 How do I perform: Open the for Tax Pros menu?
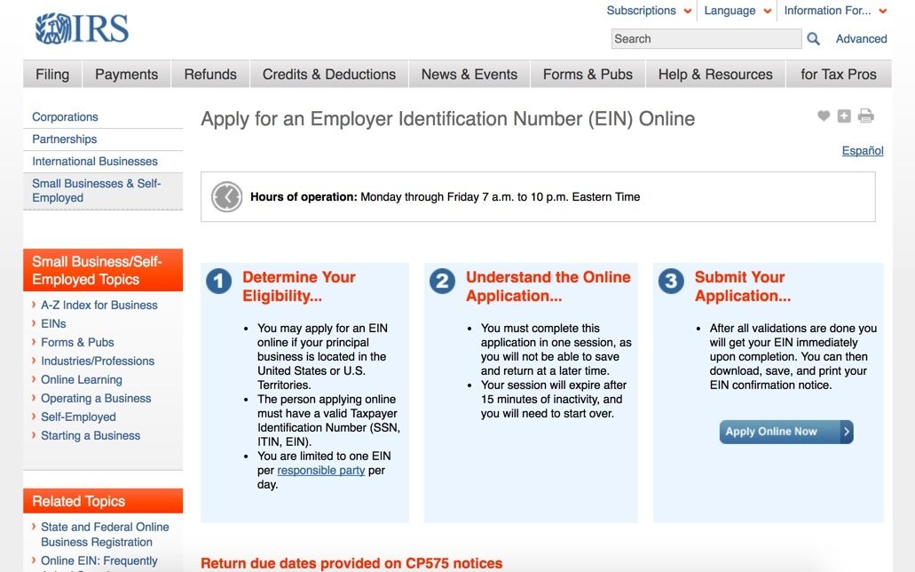pyautogui.click(x=839, y=75)
